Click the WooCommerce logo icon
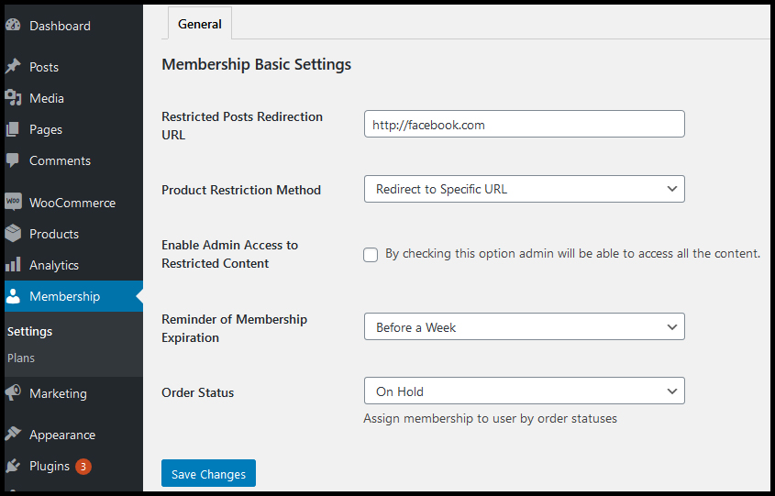The width and height of the screenshot is (775, 496). (14, 202)
